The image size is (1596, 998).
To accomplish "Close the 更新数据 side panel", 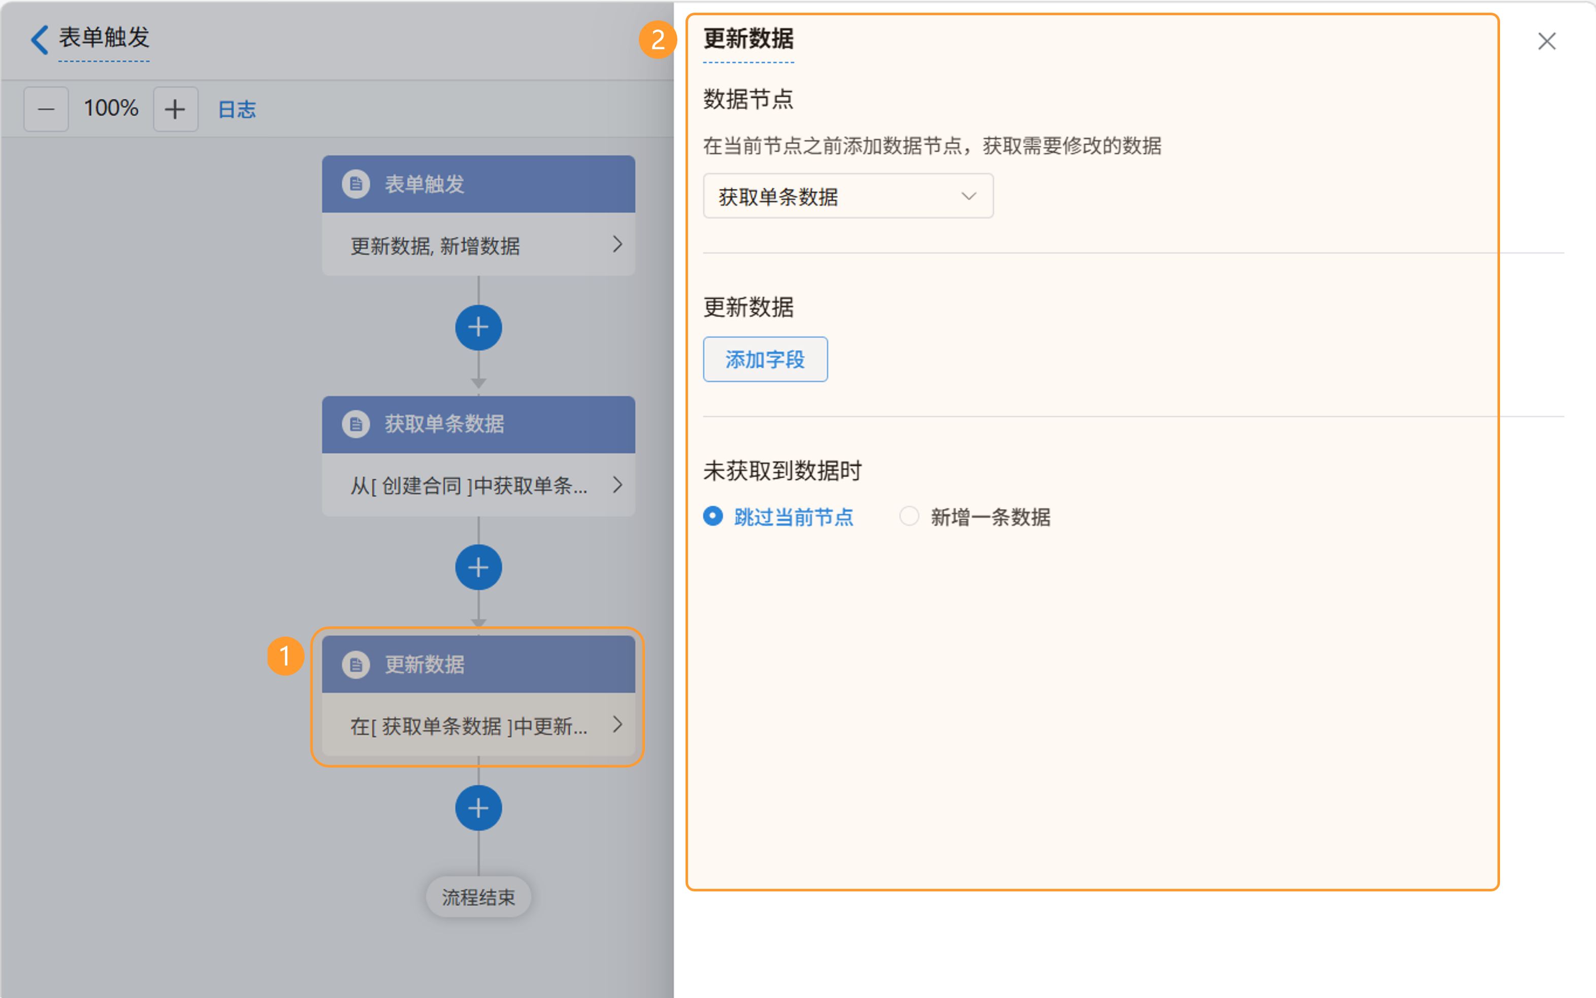I will tap(1546, 42).
